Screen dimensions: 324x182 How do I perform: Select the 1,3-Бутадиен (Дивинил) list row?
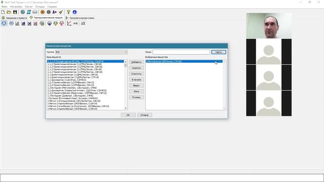pos(86,96)
